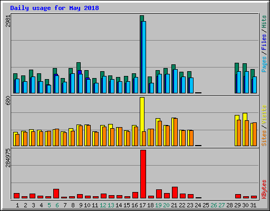Image resolution: width=270 pixels, height=211 pixels.
Task: Click day label 16 on x-axis
Action: point(134,205)
